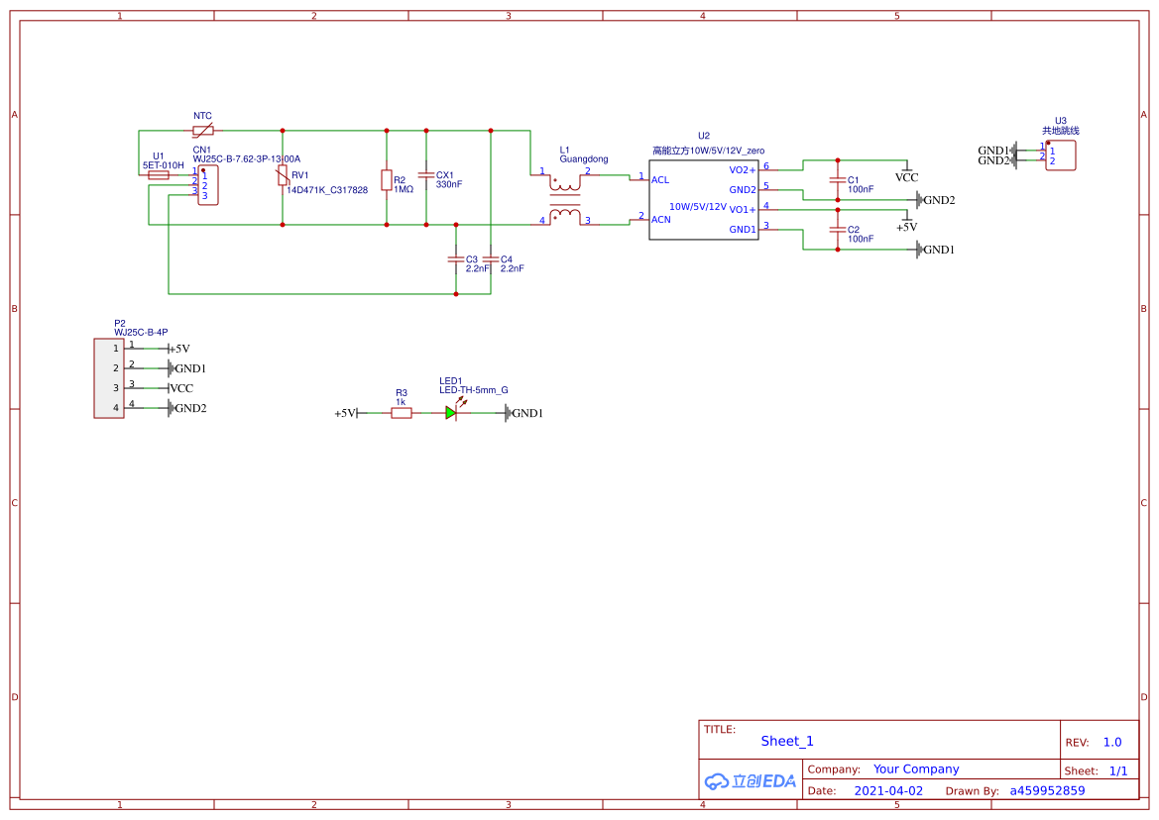This screenshot has height=820, width=1159.
Task: Click the Sheet_1 title text
Action: pyautogui.click(x=787, y=741)
